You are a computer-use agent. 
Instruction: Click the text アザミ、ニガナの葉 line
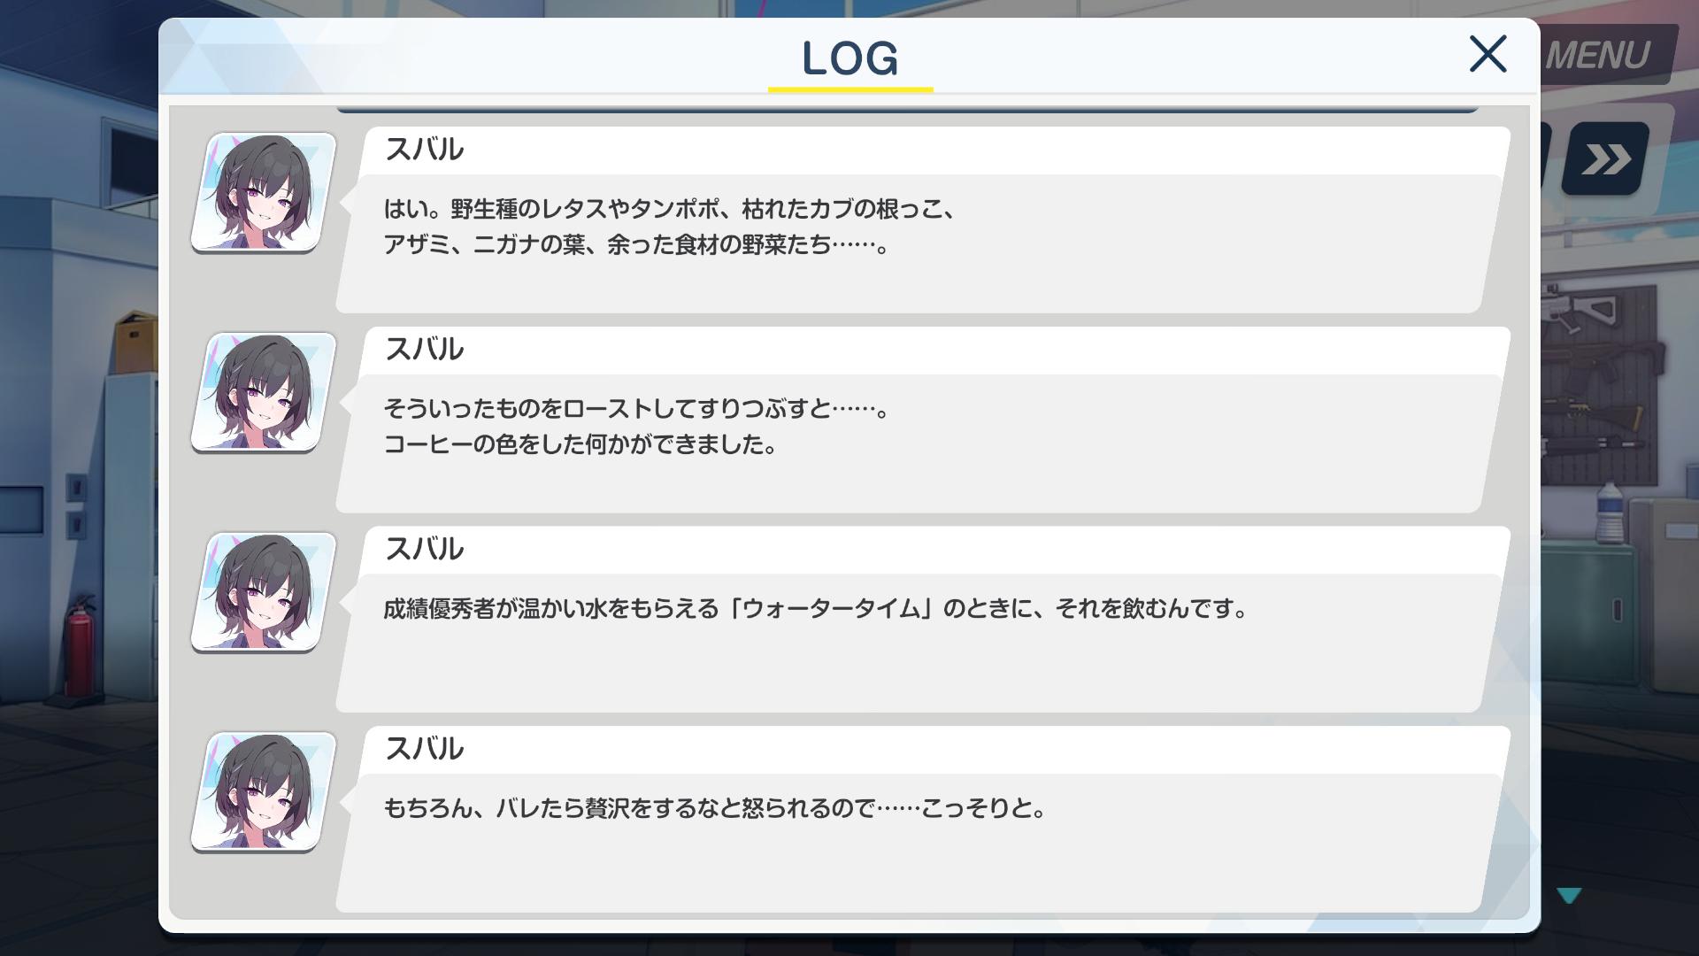(484, 245)
